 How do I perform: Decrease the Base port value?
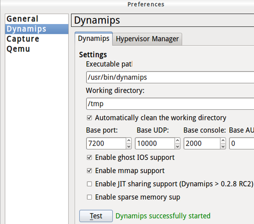click(129, 146)
